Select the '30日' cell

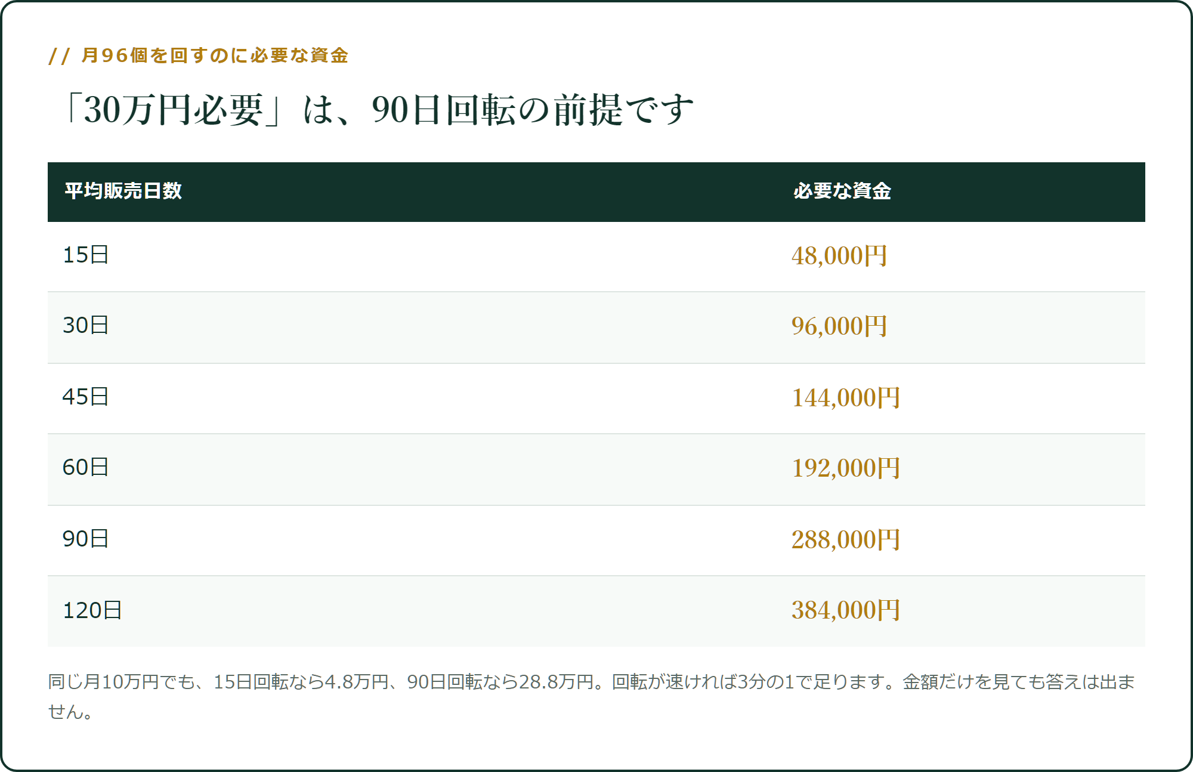click(x=86, y=325)
